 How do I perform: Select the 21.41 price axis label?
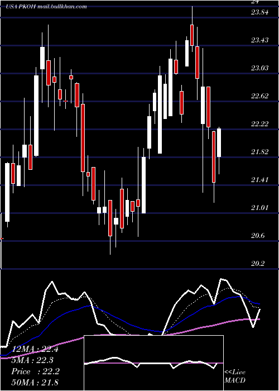click(x=259, y=180)
